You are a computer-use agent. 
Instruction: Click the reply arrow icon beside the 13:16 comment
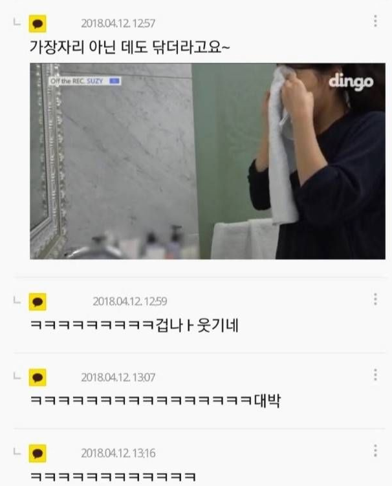[17, 452]
